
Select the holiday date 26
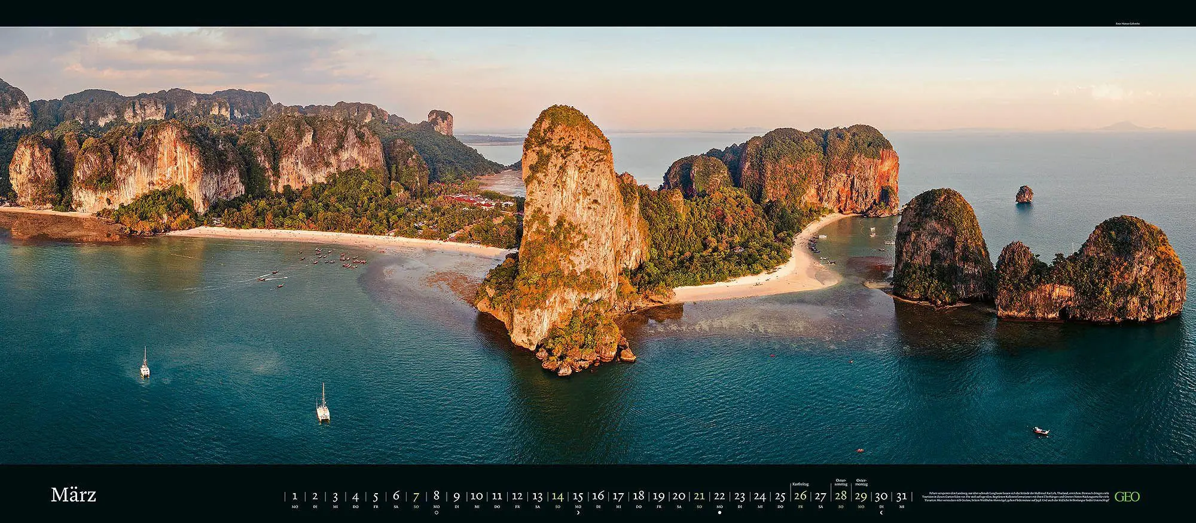[x=800, y=496]
